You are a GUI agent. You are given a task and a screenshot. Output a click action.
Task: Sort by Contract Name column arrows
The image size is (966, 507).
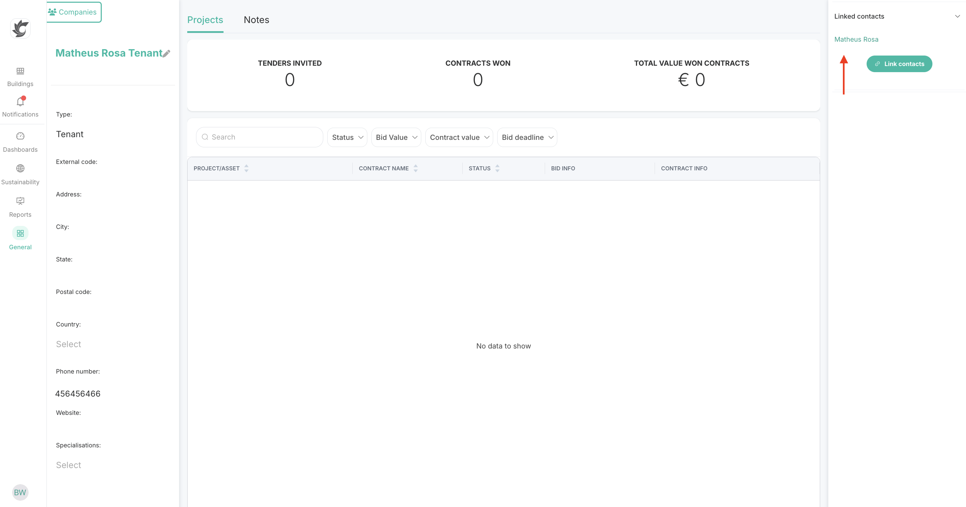416,169
